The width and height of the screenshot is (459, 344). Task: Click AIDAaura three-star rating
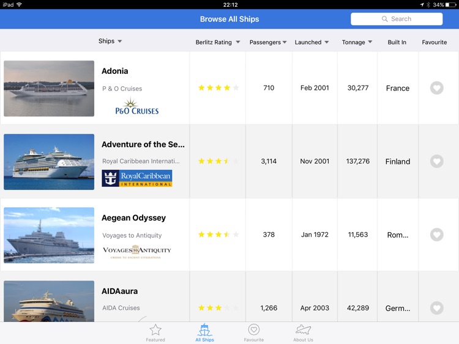tap(218, 308)
